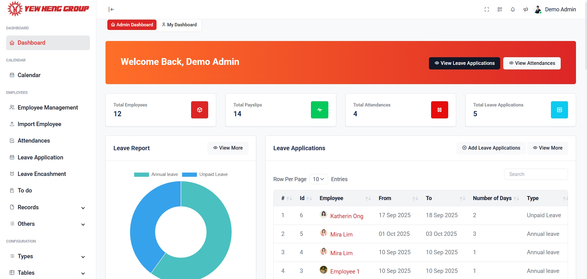Toggle Annual leave legend in chart
This screenshot has width=587, height=279.
[x=156, y=174]
